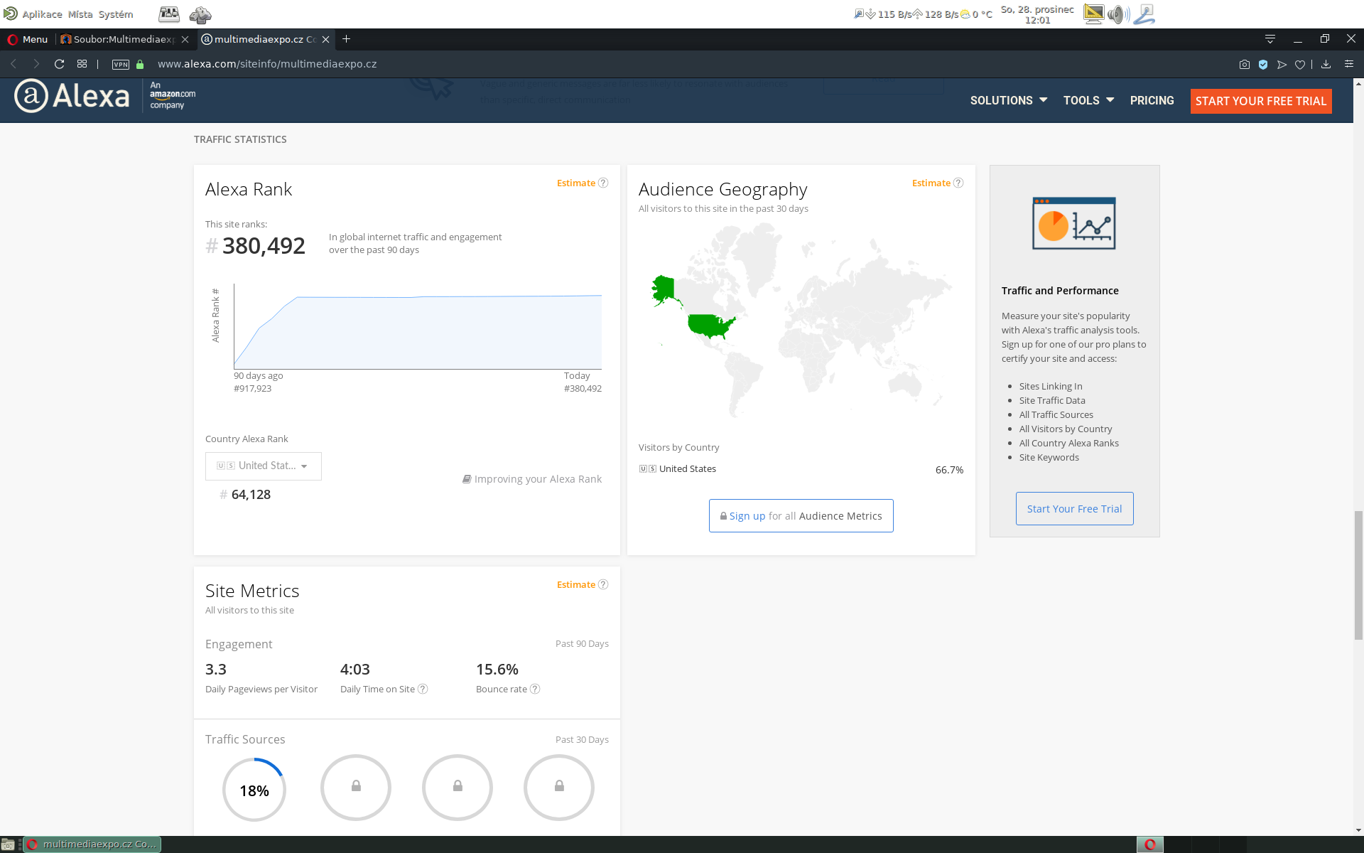Click the Bounce rate help icon
Screen dimensions: 1364x853
(535, 689)
